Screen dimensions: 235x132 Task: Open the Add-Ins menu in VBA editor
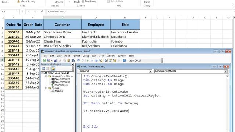(x=111, y=56)
